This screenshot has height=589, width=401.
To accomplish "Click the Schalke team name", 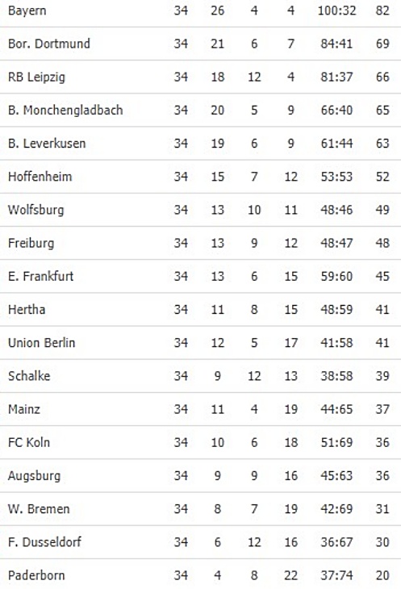I will (x=29, y=376).
